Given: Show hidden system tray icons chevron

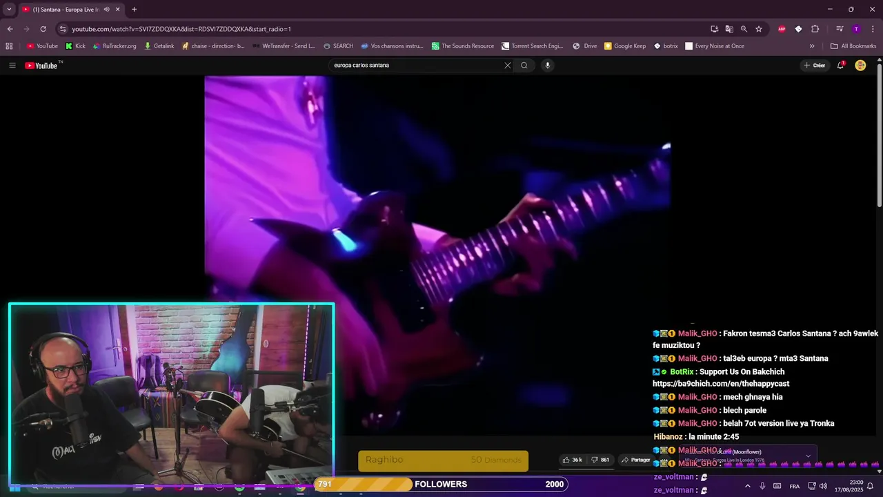Looking at the screenshot, I should tap(748, 486).
